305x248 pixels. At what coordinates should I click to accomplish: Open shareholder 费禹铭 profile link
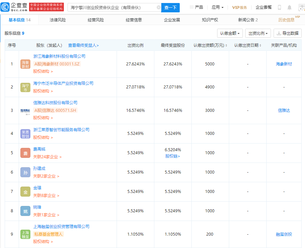click(39, 149)
